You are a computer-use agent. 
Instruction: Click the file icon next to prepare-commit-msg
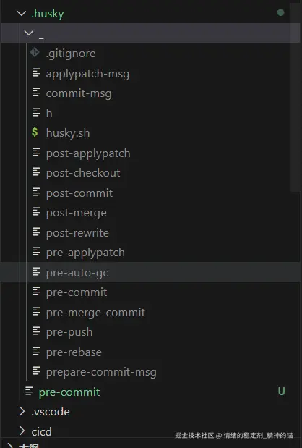(36, 371)
